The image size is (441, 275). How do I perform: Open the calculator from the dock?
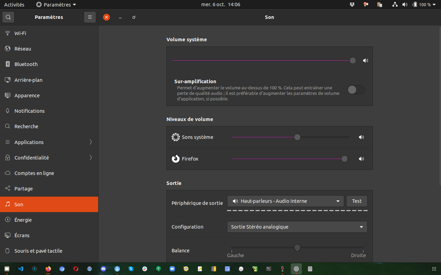[214, 269]
